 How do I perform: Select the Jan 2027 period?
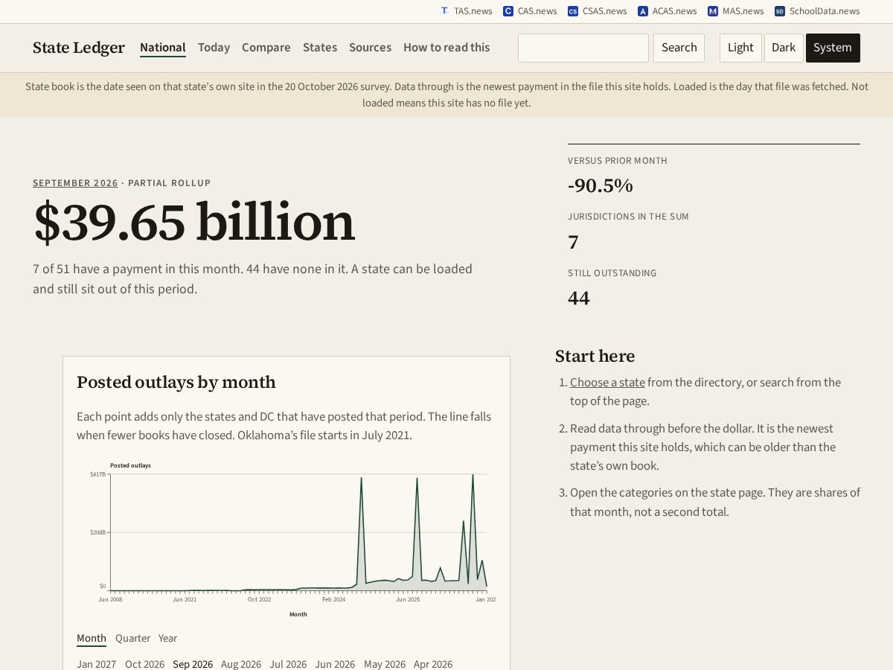point(96,664)
